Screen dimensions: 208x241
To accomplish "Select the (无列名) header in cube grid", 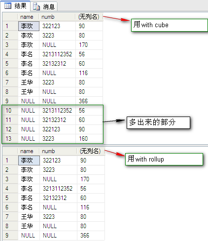I will pyautogui.click(x=89, y=17).
